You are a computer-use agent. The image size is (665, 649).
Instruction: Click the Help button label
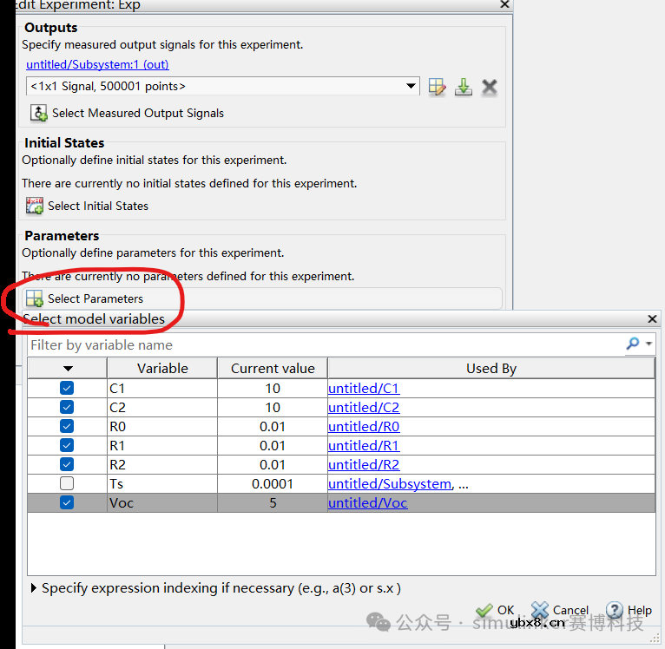pyautogui.click(x=639, y=610)
